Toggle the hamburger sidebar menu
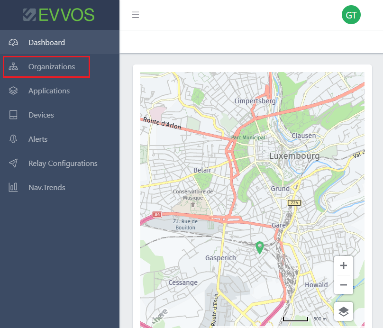383x328 pixels. [136, 15]
